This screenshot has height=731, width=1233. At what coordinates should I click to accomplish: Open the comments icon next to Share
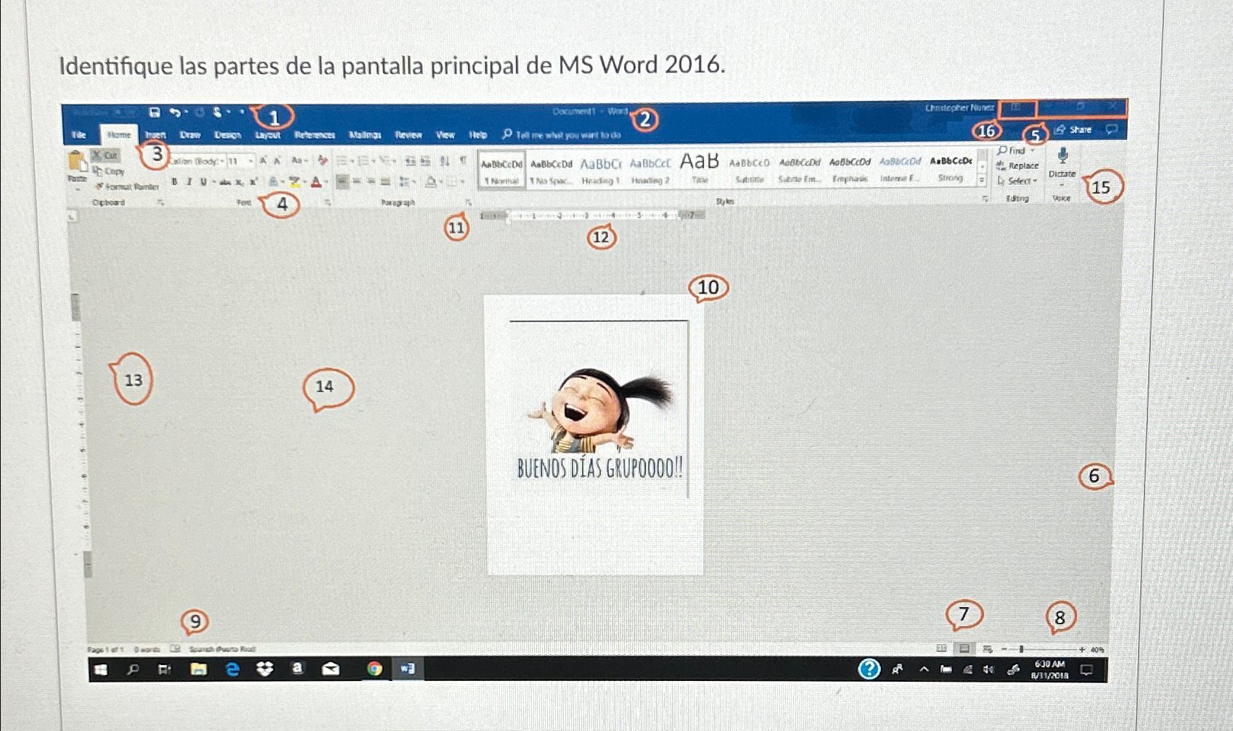point(1111,129)
